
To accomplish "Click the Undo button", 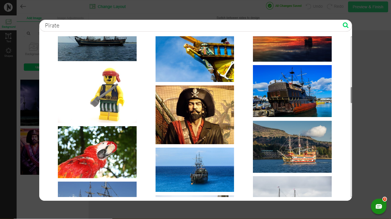I will pos(314,6).
